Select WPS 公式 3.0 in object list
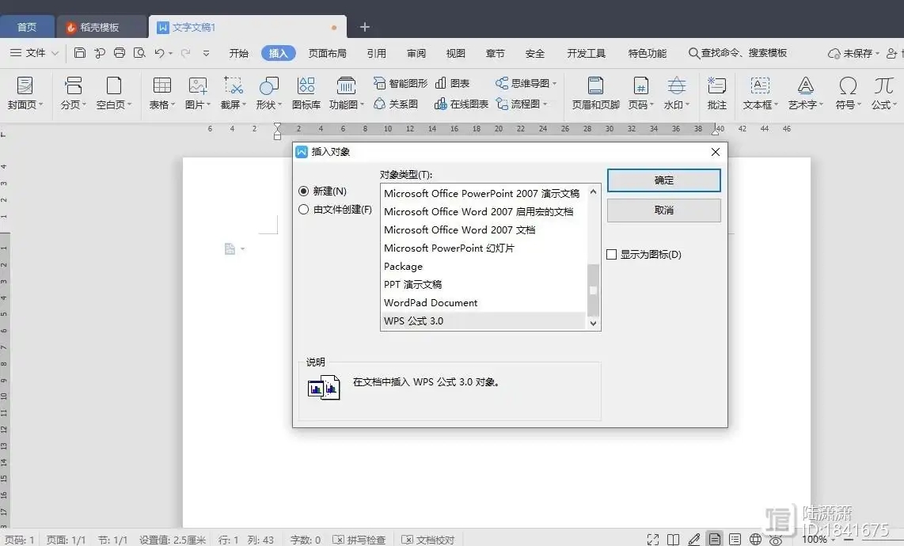The height and width of the screenshot is (546, 904). [x=483, y=320]
